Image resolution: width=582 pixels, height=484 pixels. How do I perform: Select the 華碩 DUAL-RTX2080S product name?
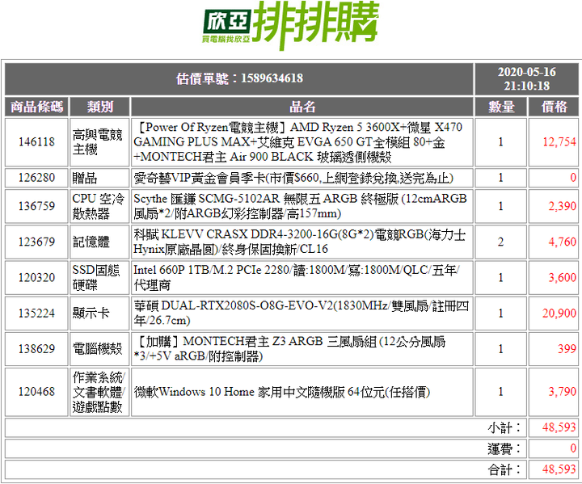click(302, 313)
